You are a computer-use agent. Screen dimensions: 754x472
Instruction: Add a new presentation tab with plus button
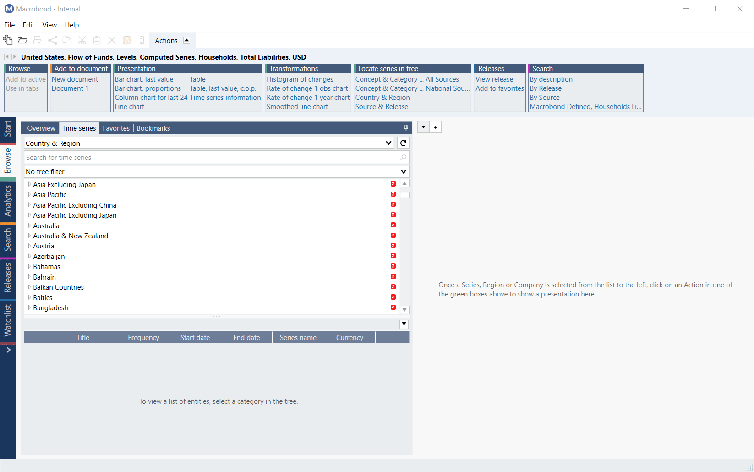[435, 127]
